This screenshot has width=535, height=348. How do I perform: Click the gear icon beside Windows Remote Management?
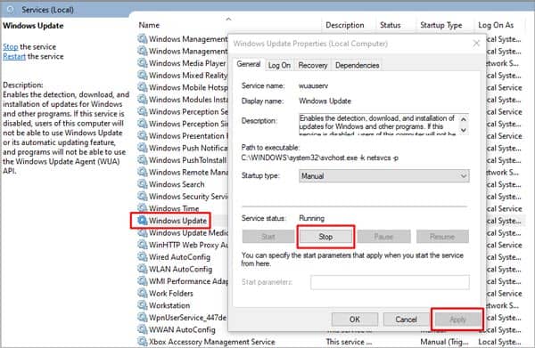[143, 172]
